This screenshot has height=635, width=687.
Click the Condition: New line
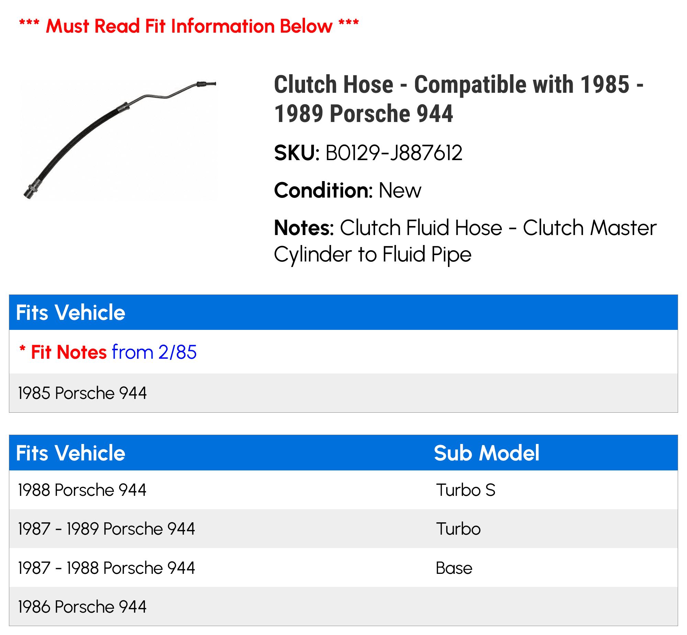(x=348, y=190)
